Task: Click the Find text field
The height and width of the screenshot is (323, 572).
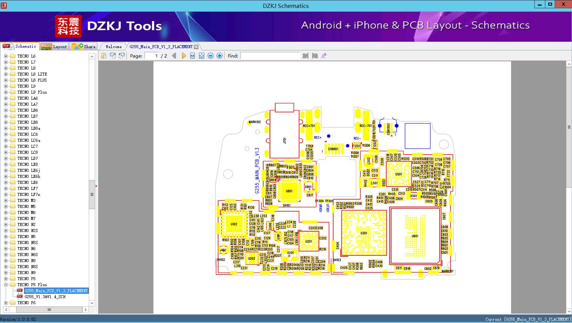Action: coord(270,56)
